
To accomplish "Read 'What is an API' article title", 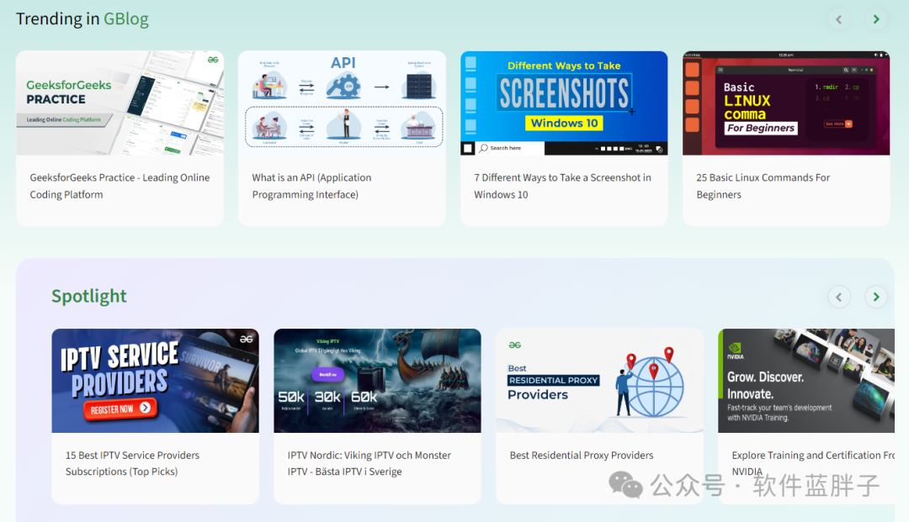I will [312, 186].
